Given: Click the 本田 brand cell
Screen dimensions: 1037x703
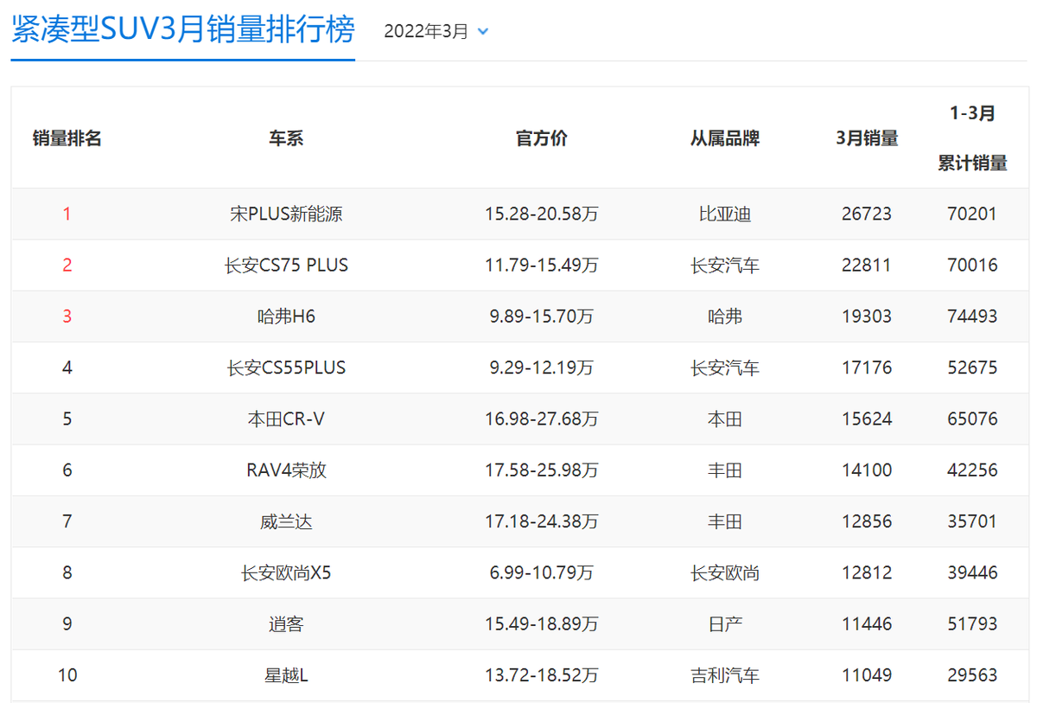Looking at the screenshot, I should tap(725, 419).
